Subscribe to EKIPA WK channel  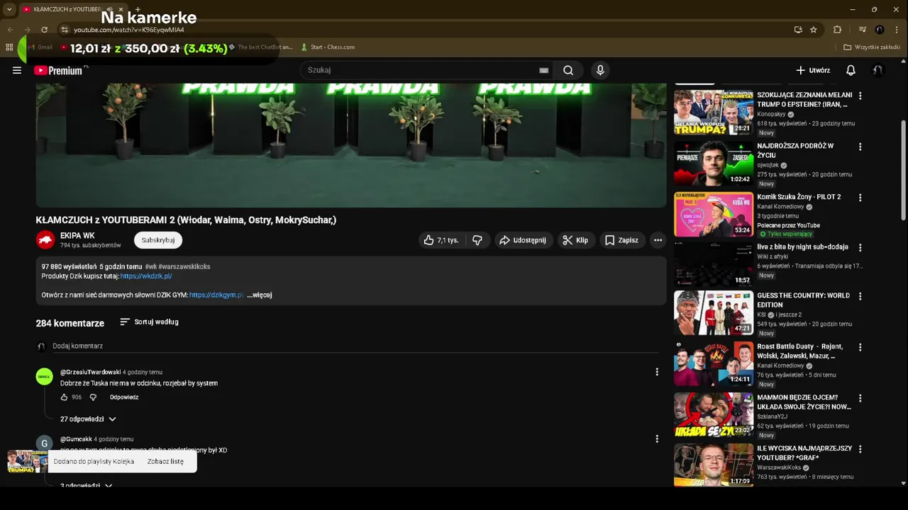click(x=158, y=240)
